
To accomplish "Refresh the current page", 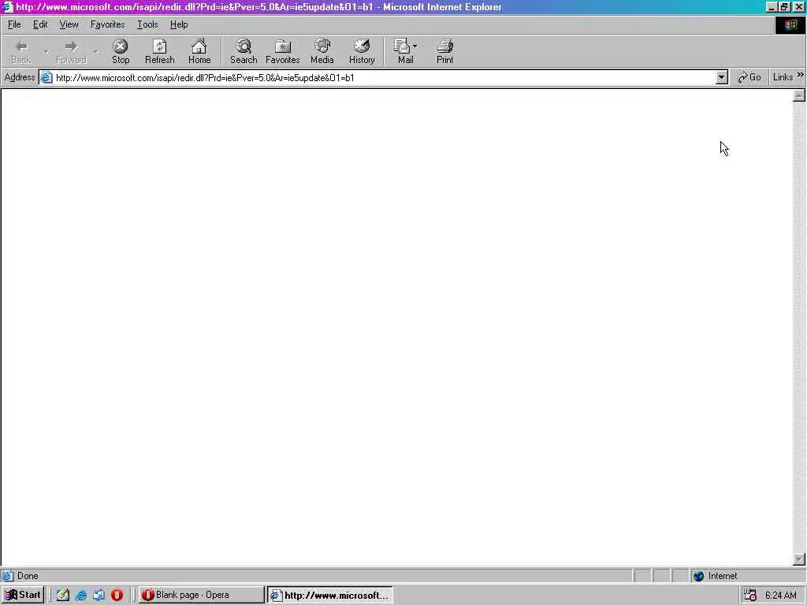I will point(159,51).
